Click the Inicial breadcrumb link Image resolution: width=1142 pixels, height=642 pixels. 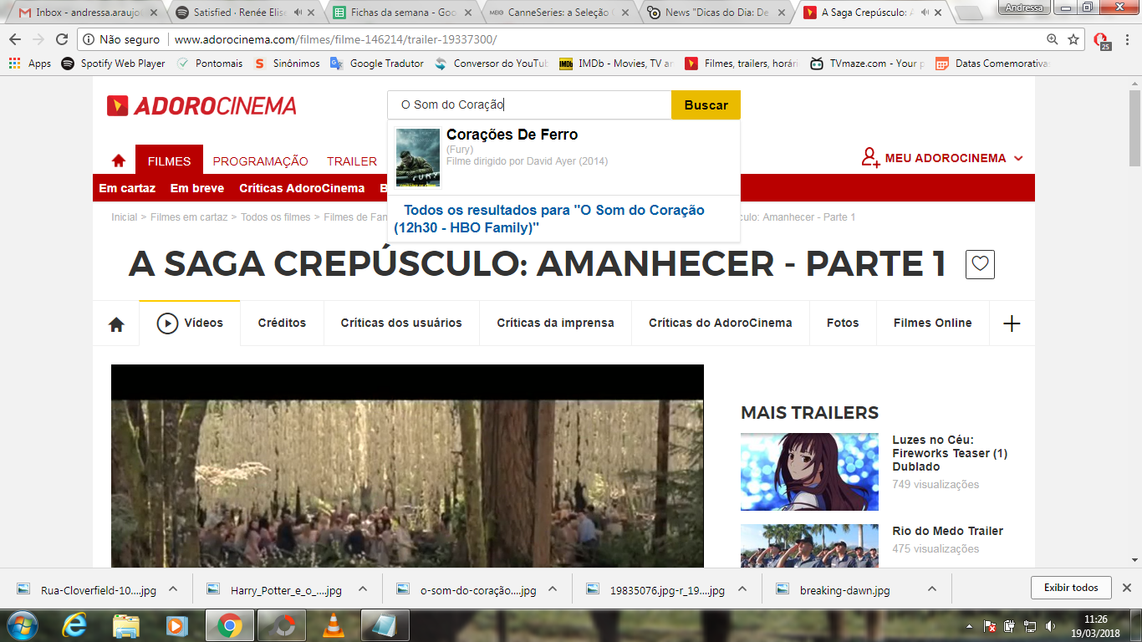[124, 217]
